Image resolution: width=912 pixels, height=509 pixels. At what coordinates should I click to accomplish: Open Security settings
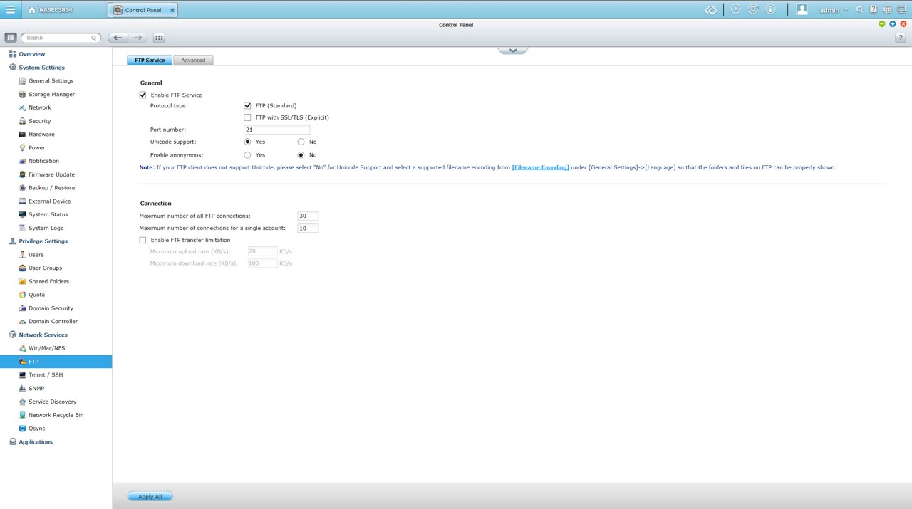pos(39,121)
